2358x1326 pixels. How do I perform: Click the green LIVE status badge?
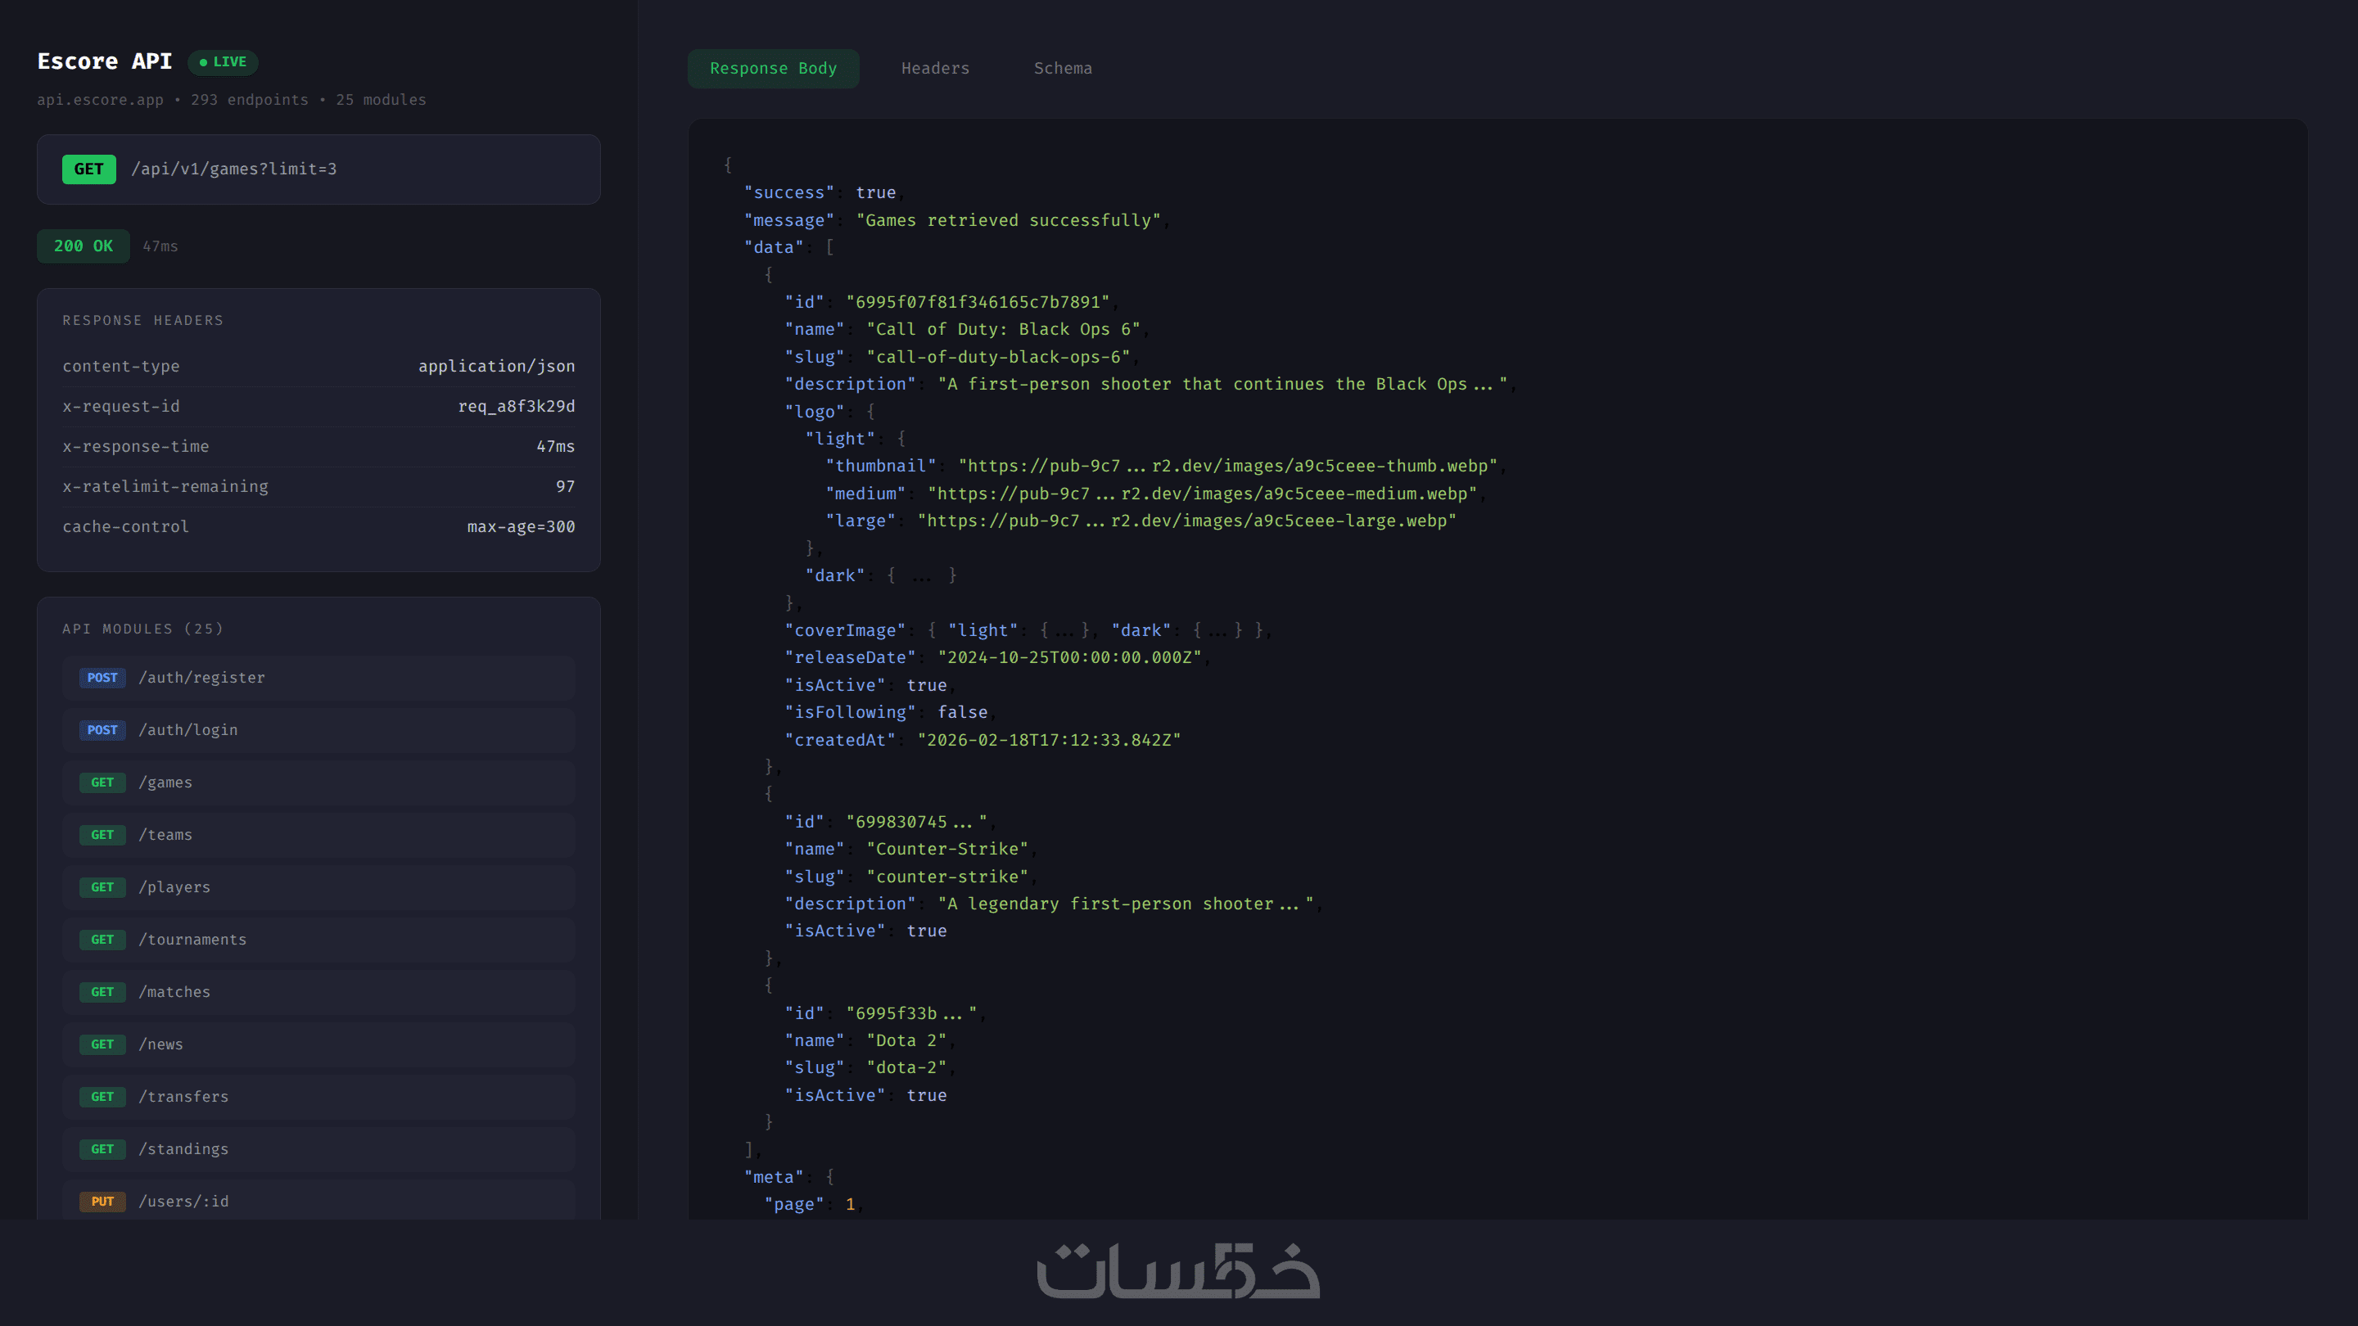click(x=223, y=62)
